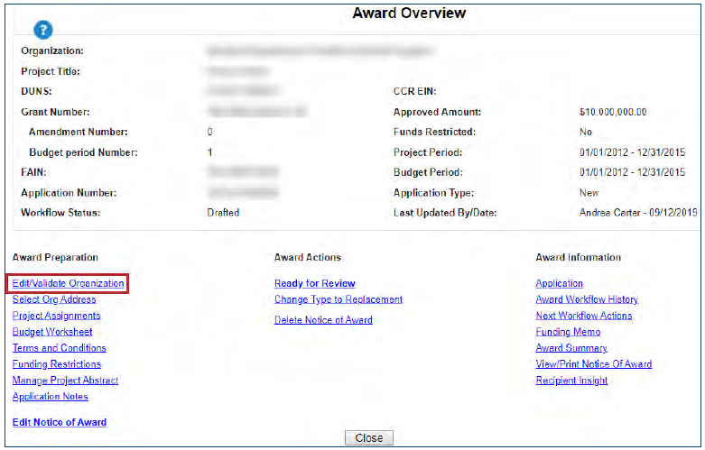View the Award Summary
Image resolution: width=705 pixels, height=450 pixels.
click(x=571, y=348)
